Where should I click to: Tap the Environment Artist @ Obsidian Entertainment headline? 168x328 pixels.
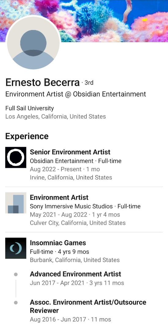(75, 94)
